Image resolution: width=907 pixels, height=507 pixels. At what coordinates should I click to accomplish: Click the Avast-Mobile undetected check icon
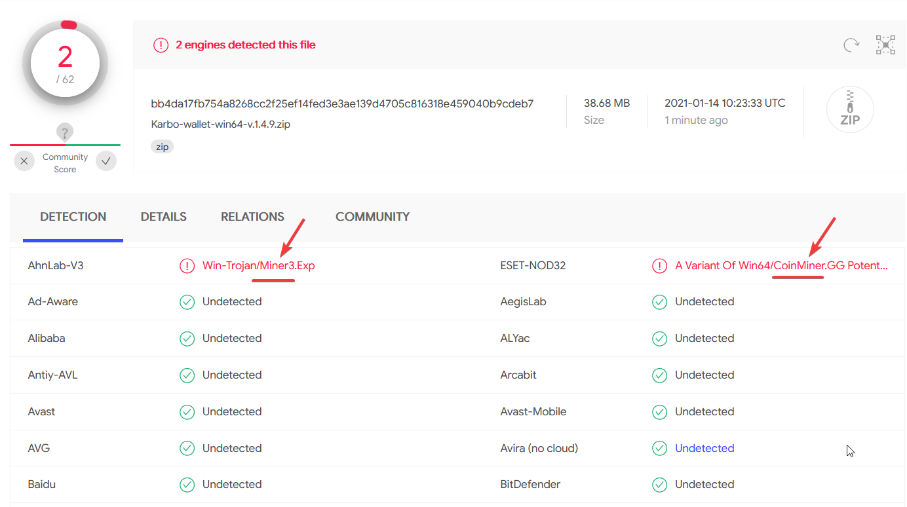pos(659,412)
